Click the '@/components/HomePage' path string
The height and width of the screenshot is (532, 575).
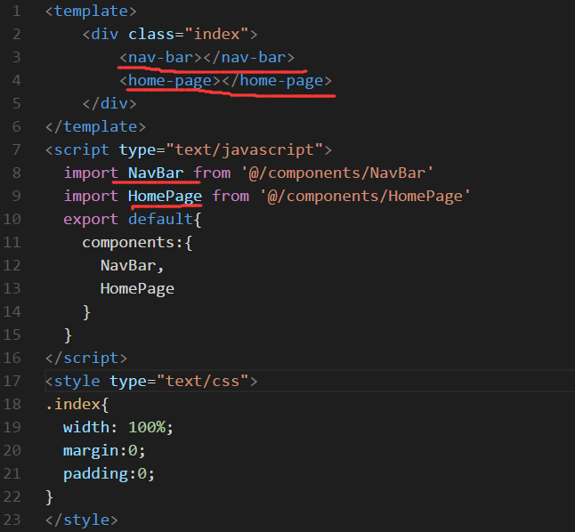pos(365,196)
